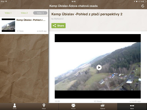Open the Úvod home tab
Image resolution: width=147 pixels, height=110 pixels.
15,106
